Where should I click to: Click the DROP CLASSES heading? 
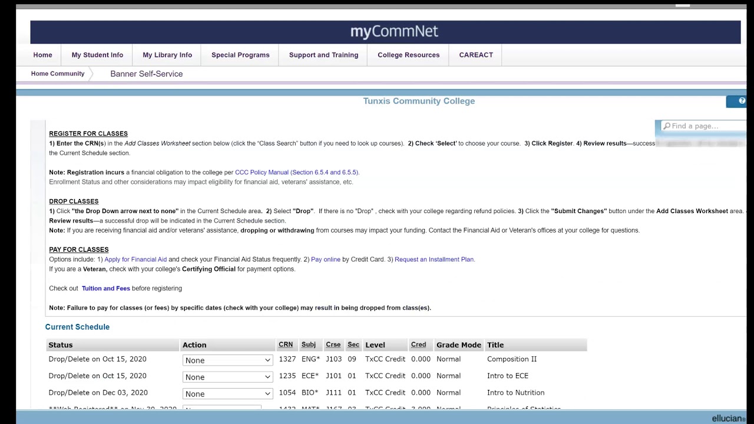click(74, 201)
